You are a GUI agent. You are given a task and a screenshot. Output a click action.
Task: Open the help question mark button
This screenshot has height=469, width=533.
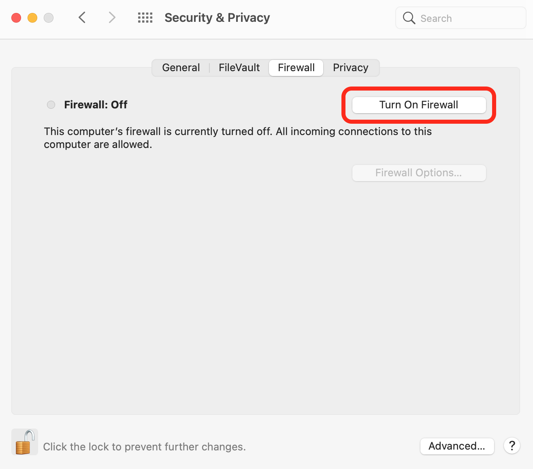tap(512, 446)
